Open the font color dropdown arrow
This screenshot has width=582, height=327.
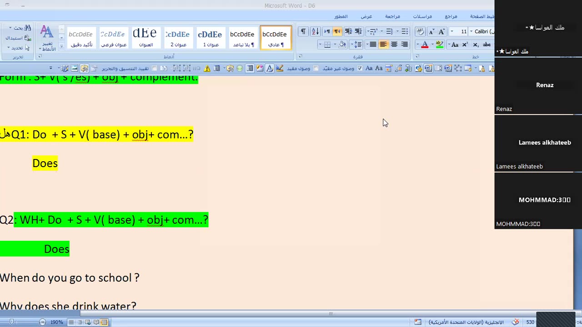417,45
